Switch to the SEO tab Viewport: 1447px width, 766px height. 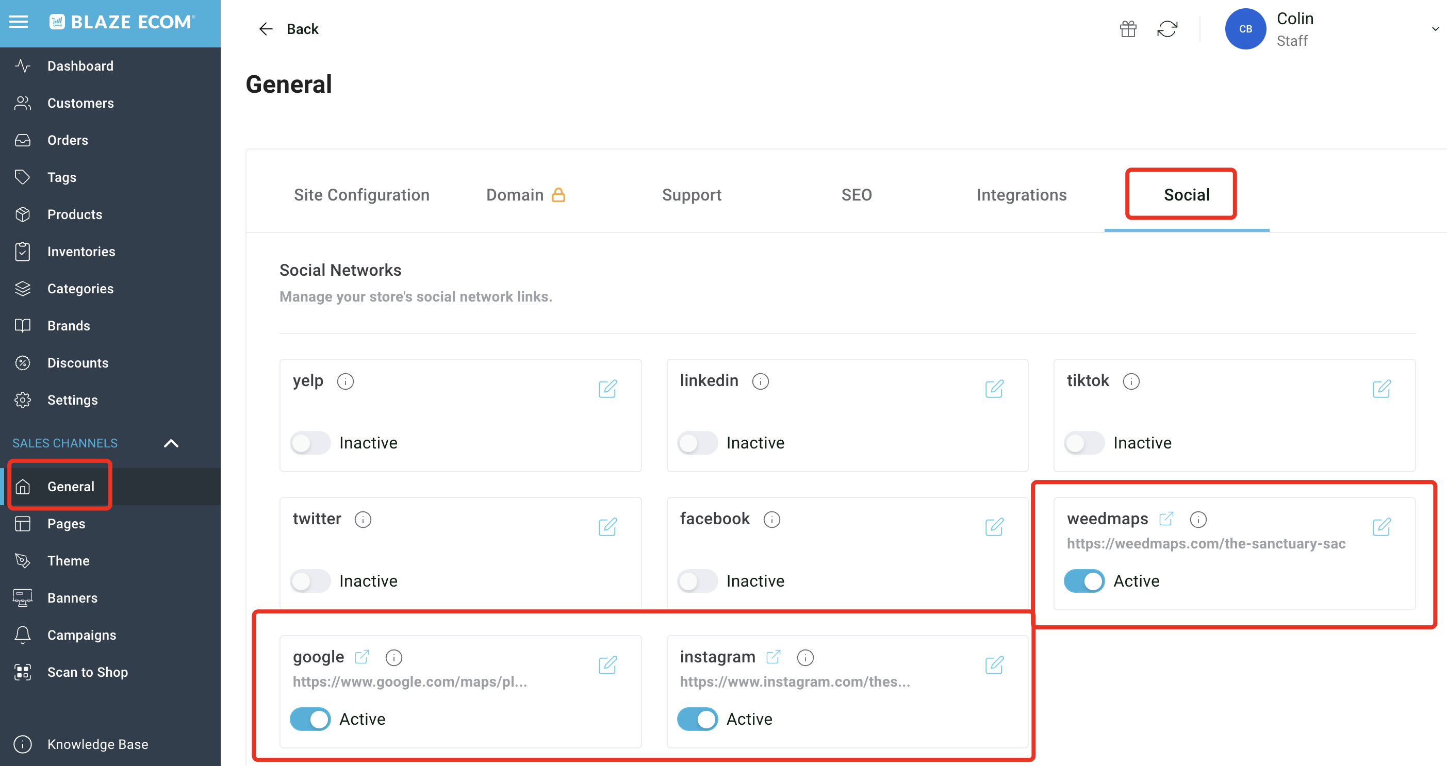click(x=856, y=195)
